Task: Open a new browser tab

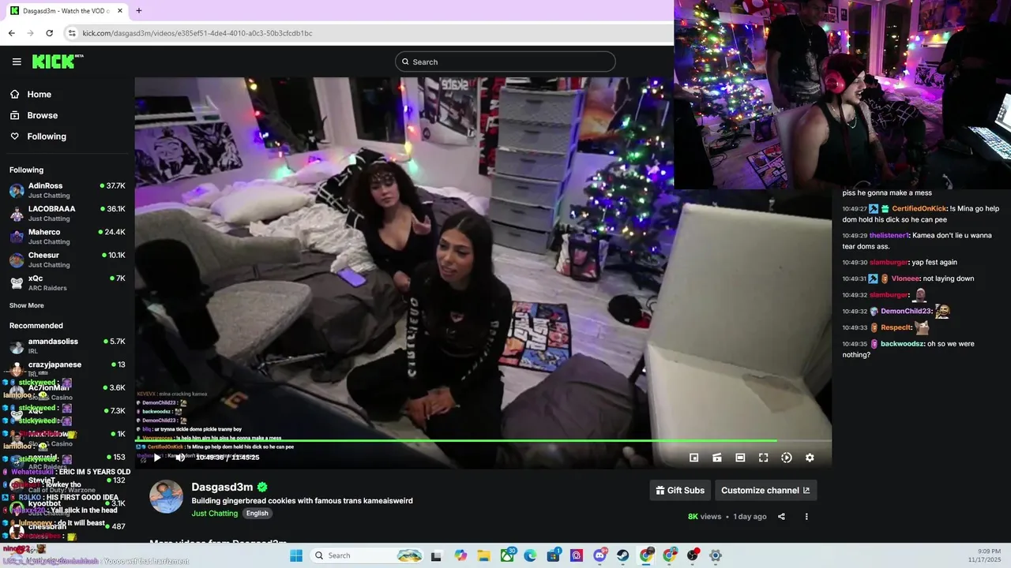Action: point(138,10)
